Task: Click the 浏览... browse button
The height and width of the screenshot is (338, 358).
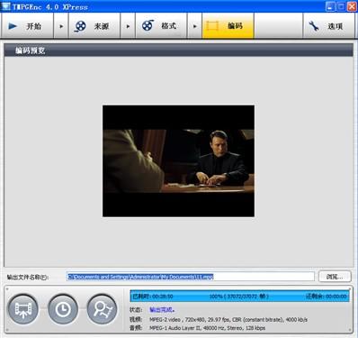Action: tap(335, 277)
